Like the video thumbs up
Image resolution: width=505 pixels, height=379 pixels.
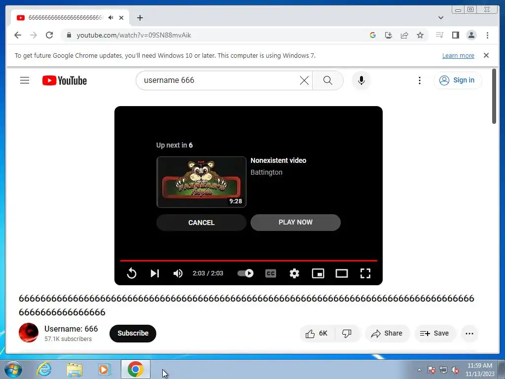click(317, 333)
